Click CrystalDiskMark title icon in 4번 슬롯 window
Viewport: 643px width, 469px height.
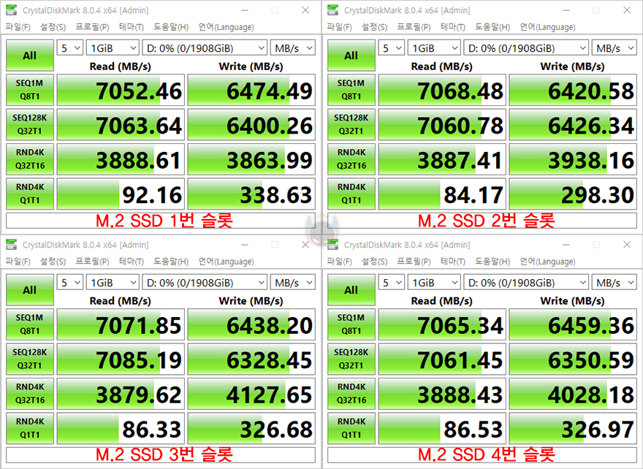coord(333,245)
